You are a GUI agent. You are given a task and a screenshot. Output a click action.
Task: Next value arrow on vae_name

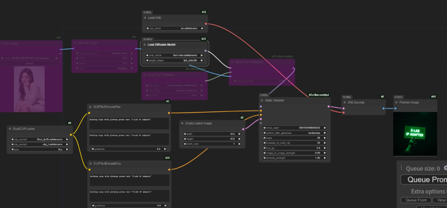click(202, 28)
